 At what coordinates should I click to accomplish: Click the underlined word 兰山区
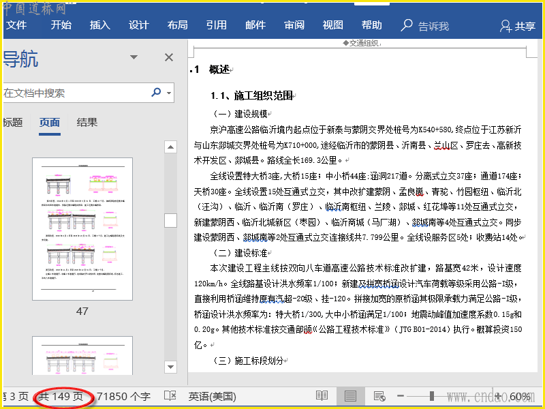click(446, 145)
